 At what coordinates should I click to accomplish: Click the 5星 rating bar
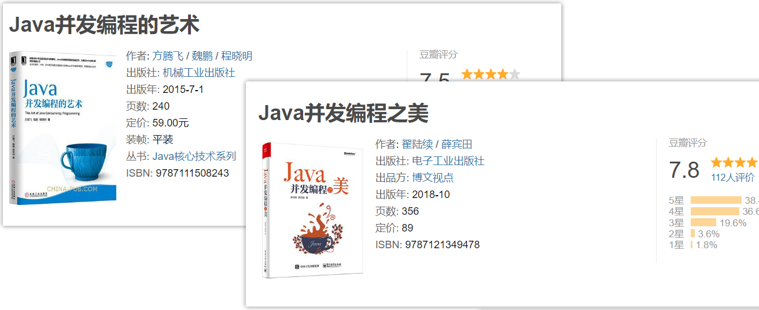pos(716,200)
